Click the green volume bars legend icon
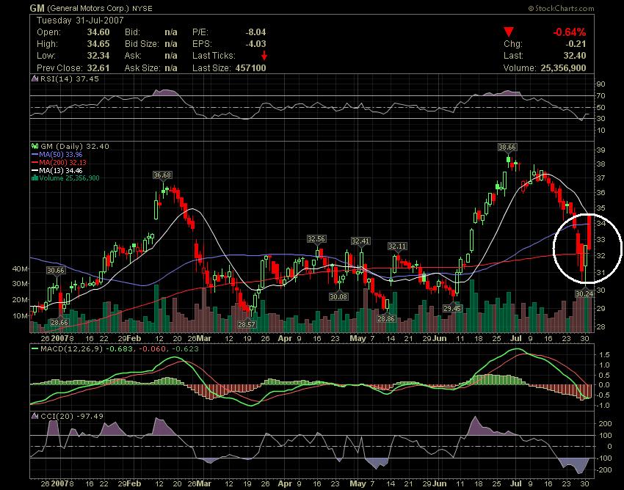 [x=35, y=178]
